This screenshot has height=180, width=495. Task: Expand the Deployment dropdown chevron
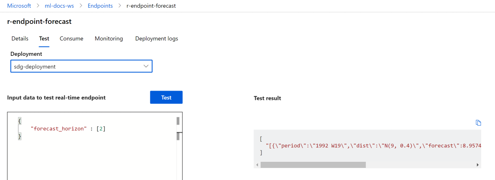pyautogui.click(x=146, y=66)
